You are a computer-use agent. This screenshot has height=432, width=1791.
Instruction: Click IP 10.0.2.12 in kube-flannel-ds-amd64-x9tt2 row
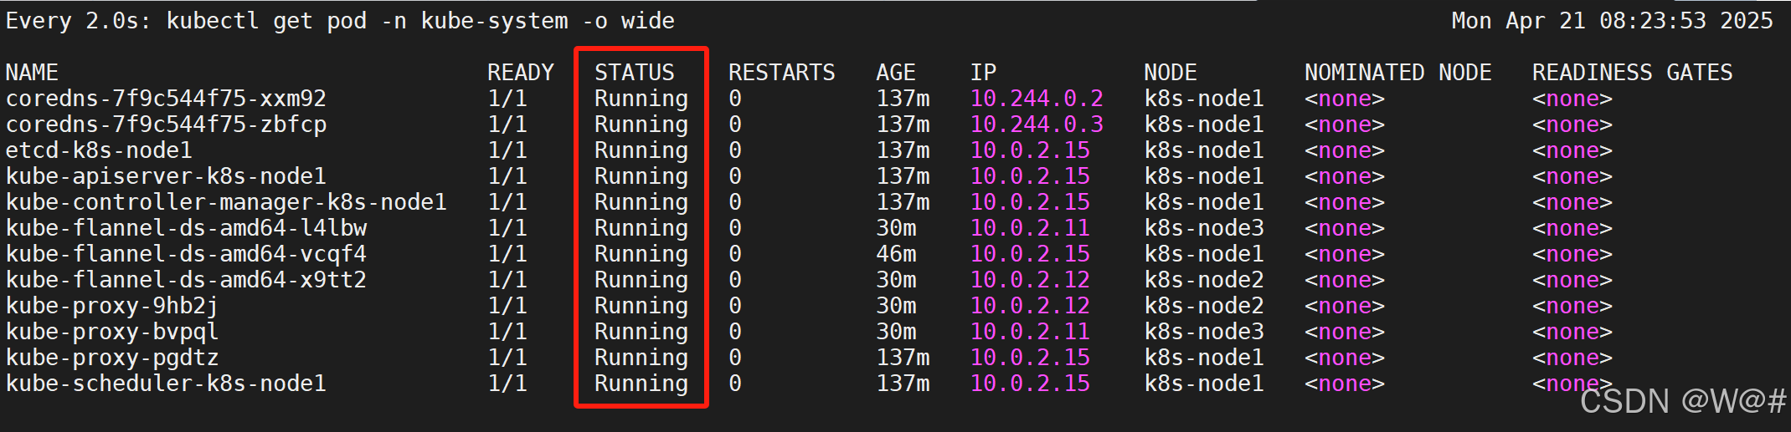pyautogui.click(x=1030, y=280)
